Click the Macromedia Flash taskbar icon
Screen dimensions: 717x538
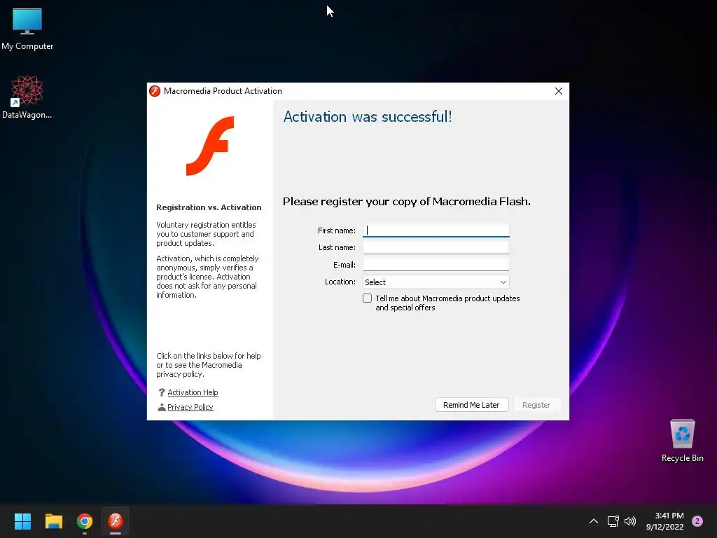coord(116,521)
